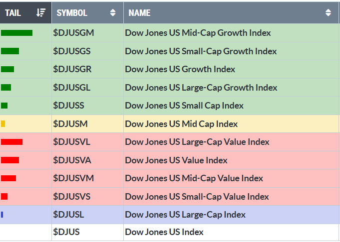The image size is (340, 242).
Task: Select the $DJUSS symbol
Action: (68, 106)
